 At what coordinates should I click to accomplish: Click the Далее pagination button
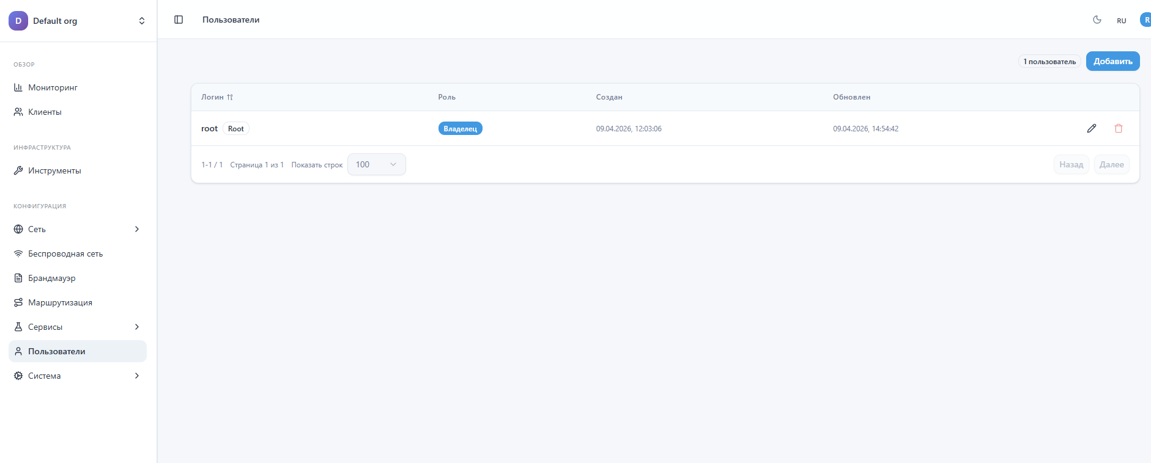click(x=1111, y=164)
